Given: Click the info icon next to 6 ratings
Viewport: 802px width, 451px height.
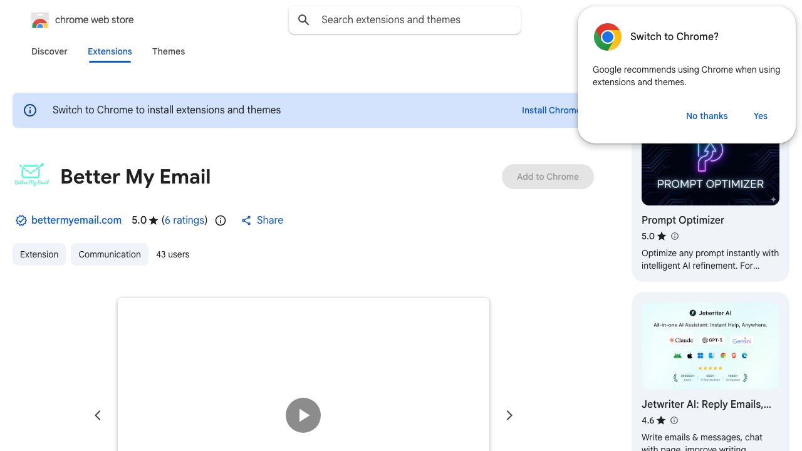Looking at the screenshot, I should 221,220.
